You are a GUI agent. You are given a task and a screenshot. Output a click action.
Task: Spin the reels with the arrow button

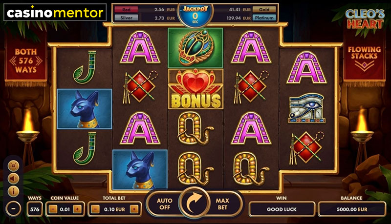pyautogui.click(x=195, y=203)
